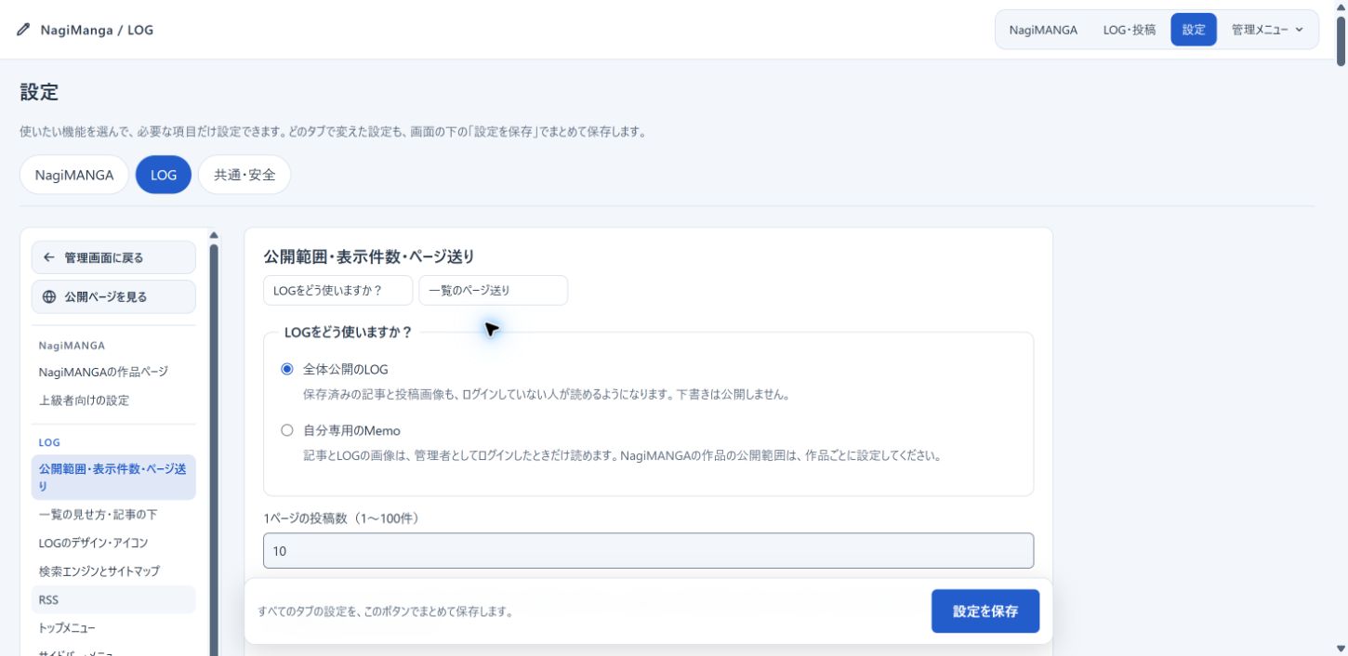Open the NagiManga / LOG site title

tap(97, 30)
